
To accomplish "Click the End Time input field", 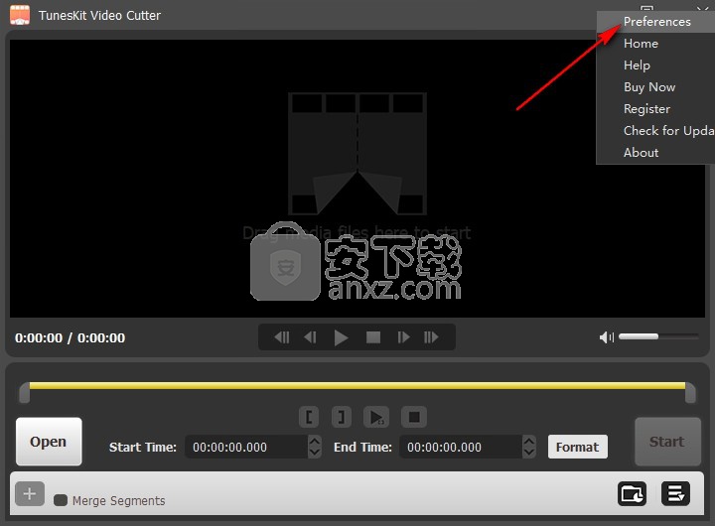I will [x=461, y=447].
